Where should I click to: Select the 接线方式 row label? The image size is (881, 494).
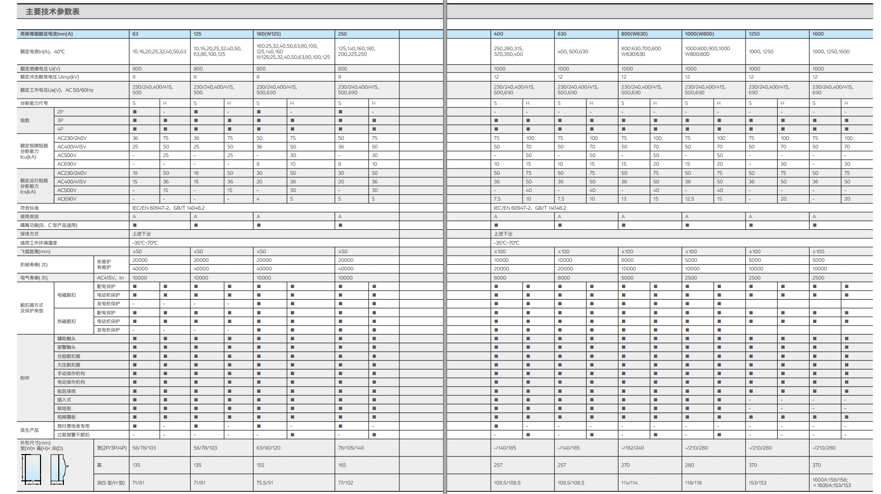point(29,234)
